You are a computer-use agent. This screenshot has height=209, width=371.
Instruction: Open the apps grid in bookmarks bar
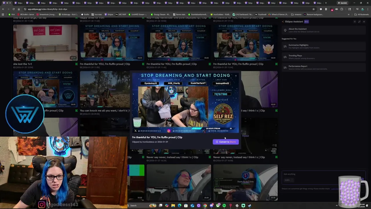[x=3, y=14]
